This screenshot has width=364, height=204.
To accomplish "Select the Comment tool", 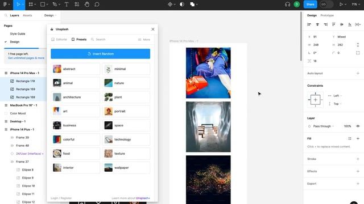I will 97,5.
